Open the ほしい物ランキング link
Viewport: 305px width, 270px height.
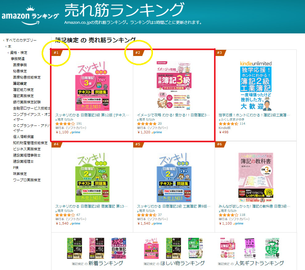coord(174,264)
